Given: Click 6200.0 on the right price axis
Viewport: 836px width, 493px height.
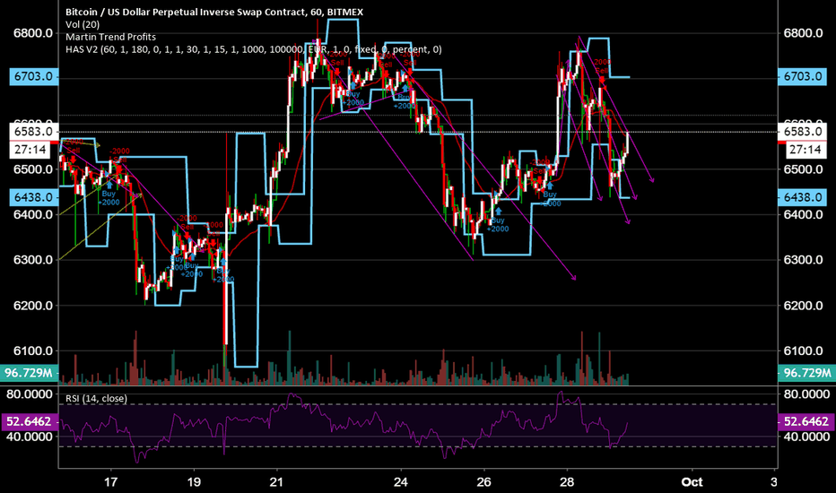Looking at the screenshot, I should [x=804, y=306].
